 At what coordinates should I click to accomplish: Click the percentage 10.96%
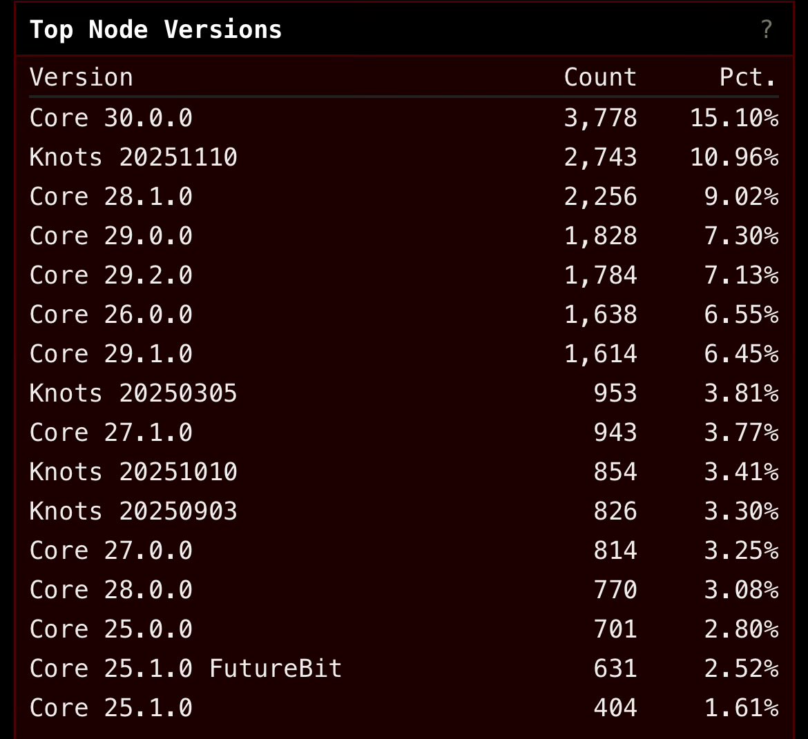click(734, 157)
